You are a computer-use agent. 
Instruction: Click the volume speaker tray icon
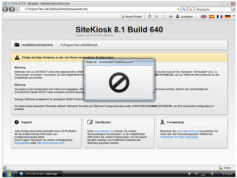[190, 174]
